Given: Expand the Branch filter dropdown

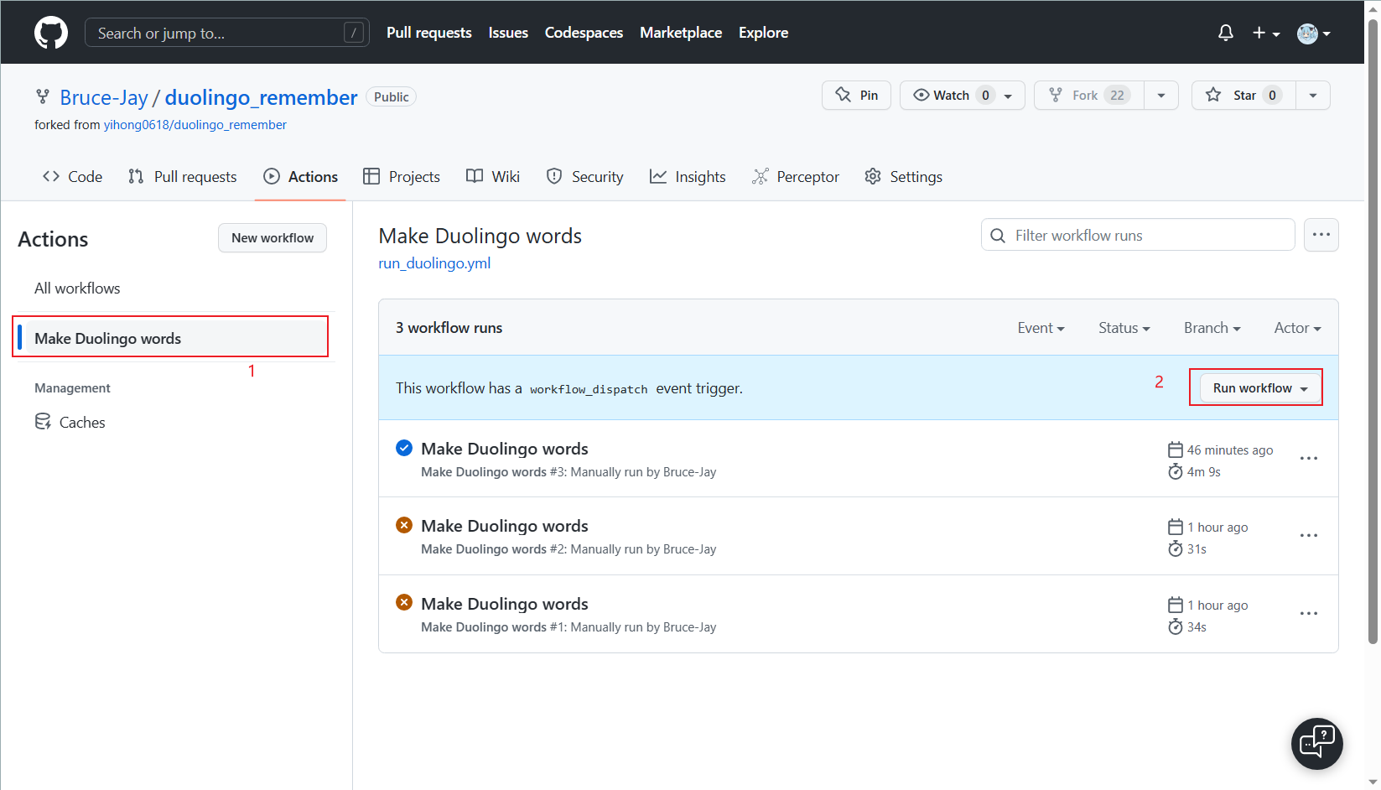Looking at the screenshot, I should (x=1212, y=328).
